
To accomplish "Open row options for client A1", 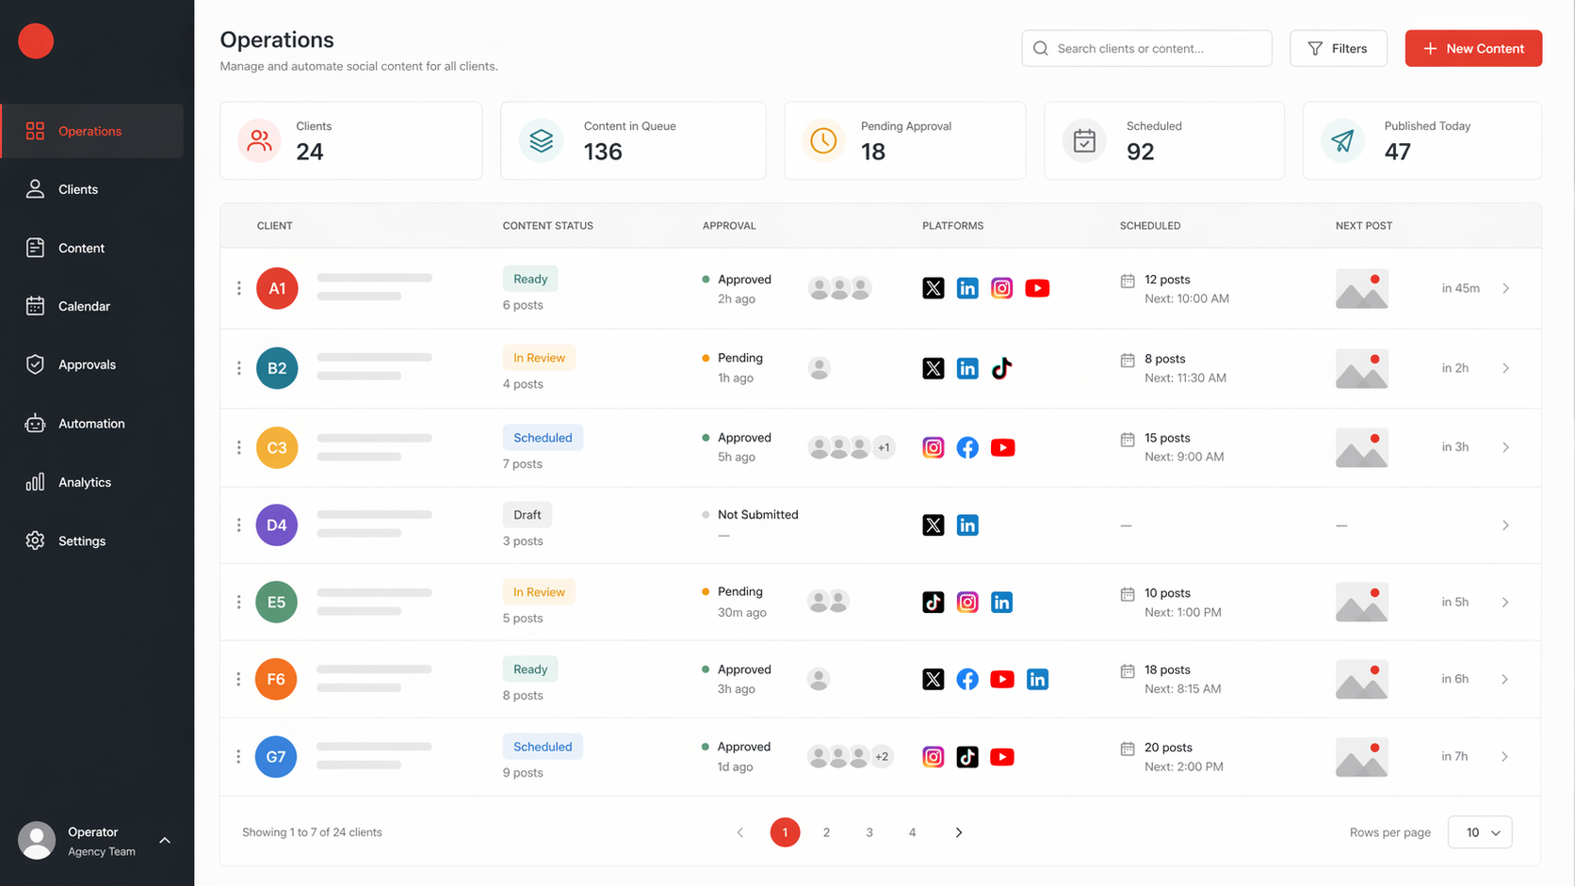I will 238,288.
